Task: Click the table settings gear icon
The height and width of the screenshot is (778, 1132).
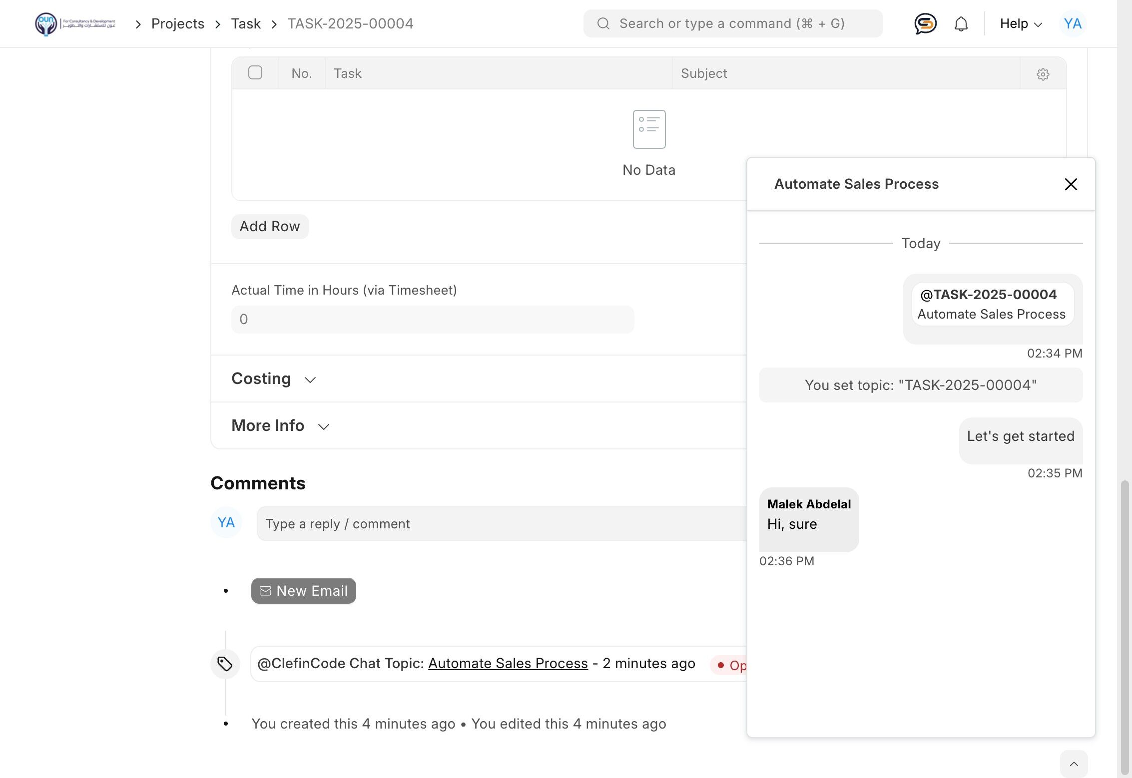Action: [1043, 74]
